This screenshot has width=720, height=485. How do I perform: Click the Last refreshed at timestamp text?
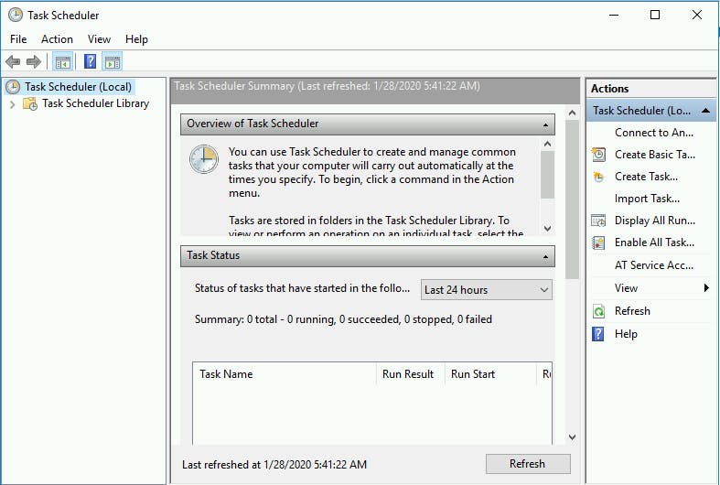click(274, 465)
